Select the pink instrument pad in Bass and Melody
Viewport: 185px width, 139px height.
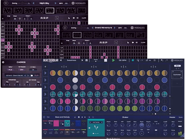tap(56, 123)
